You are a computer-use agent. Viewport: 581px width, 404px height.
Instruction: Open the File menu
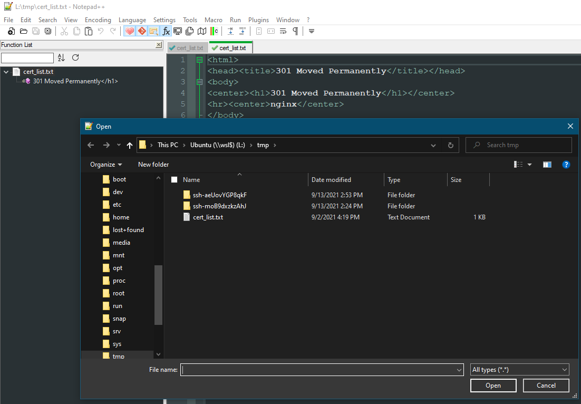8,20
